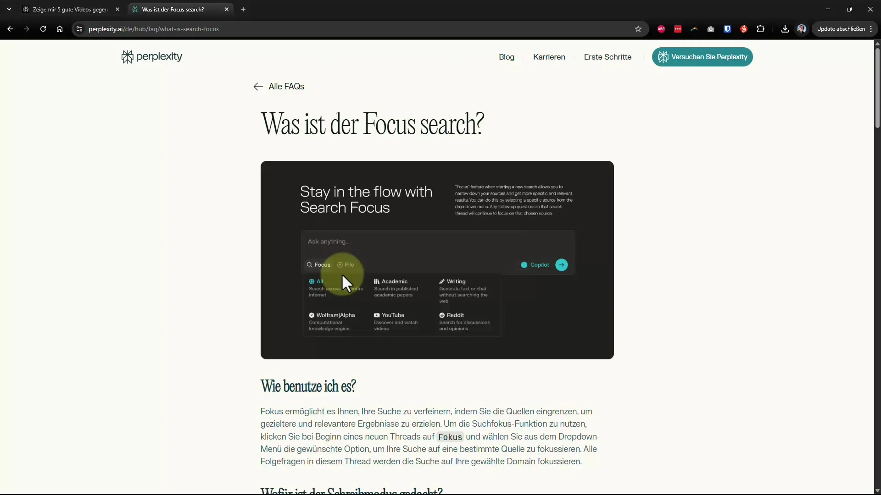Click the YouTube focus option in preview

click(x=396, y=321)
